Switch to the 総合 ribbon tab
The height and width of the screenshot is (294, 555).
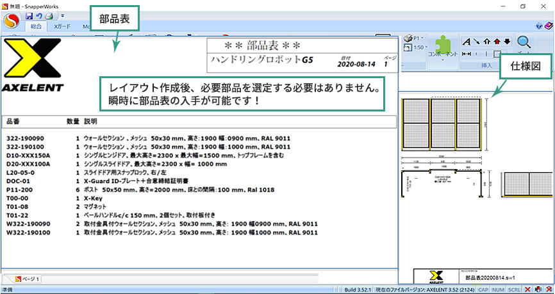click(x=36, y=26)
